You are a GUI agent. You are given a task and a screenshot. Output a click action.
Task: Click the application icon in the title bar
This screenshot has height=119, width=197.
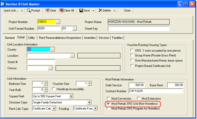(x=3, y=4)
